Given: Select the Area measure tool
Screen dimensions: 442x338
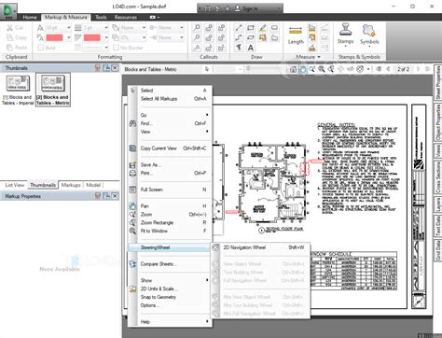Looking at the screenshot, I should pos(312,28).
